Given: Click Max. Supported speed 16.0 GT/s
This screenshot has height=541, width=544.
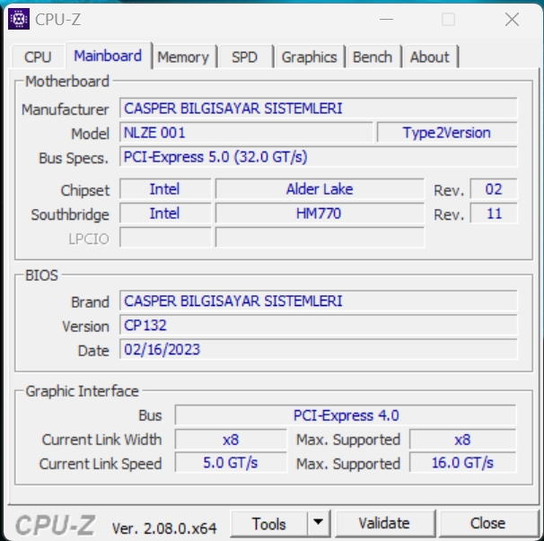Looking at the screenshot, I should (463, 463).
